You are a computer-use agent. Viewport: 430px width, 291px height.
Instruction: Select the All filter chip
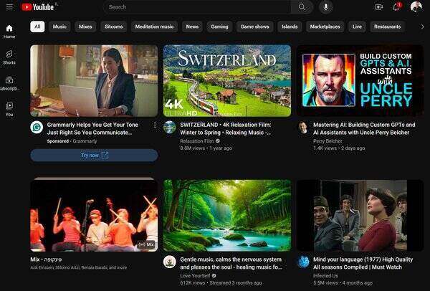[37, 27]
